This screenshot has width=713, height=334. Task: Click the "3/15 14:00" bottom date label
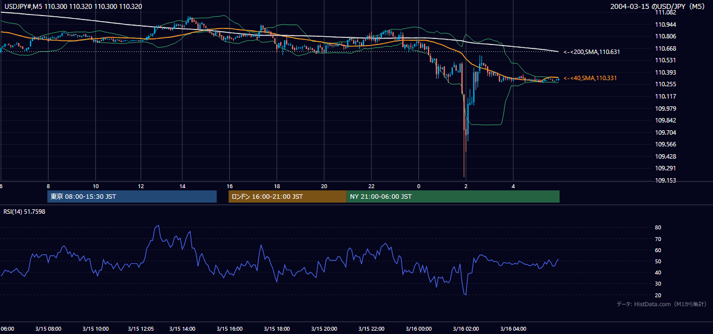tap(183, 329)
